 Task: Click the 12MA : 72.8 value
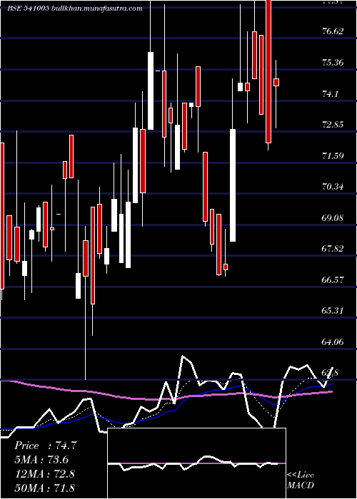point(44,474)
